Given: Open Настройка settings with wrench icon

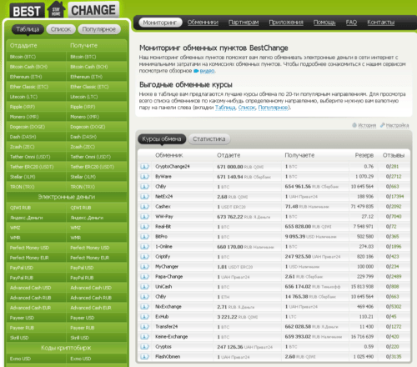Looking at the screenshot, I should pos(394,125).
